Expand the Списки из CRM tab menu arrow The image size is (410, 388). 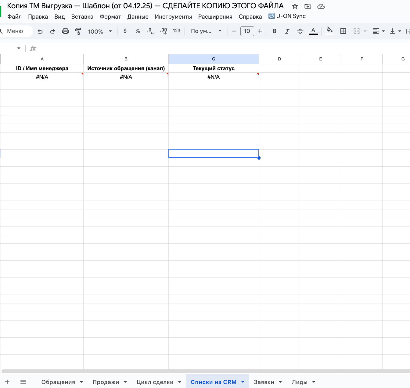pyautogui.click(x=243, y=382)
